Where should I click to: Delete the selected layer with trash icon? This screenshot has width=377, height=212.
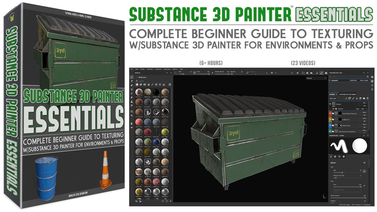click(x=368, y=99)
